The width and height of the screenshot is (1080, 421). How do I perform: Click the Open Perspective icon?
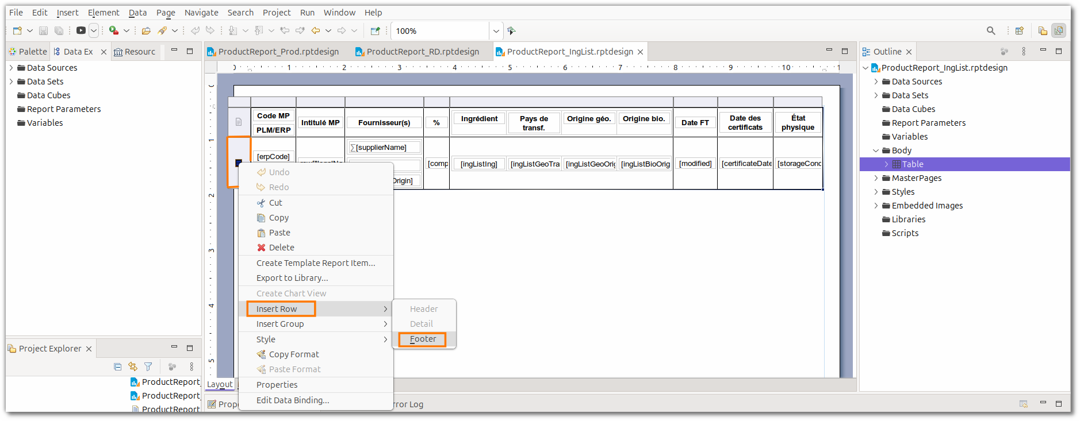coord(1020,30)
